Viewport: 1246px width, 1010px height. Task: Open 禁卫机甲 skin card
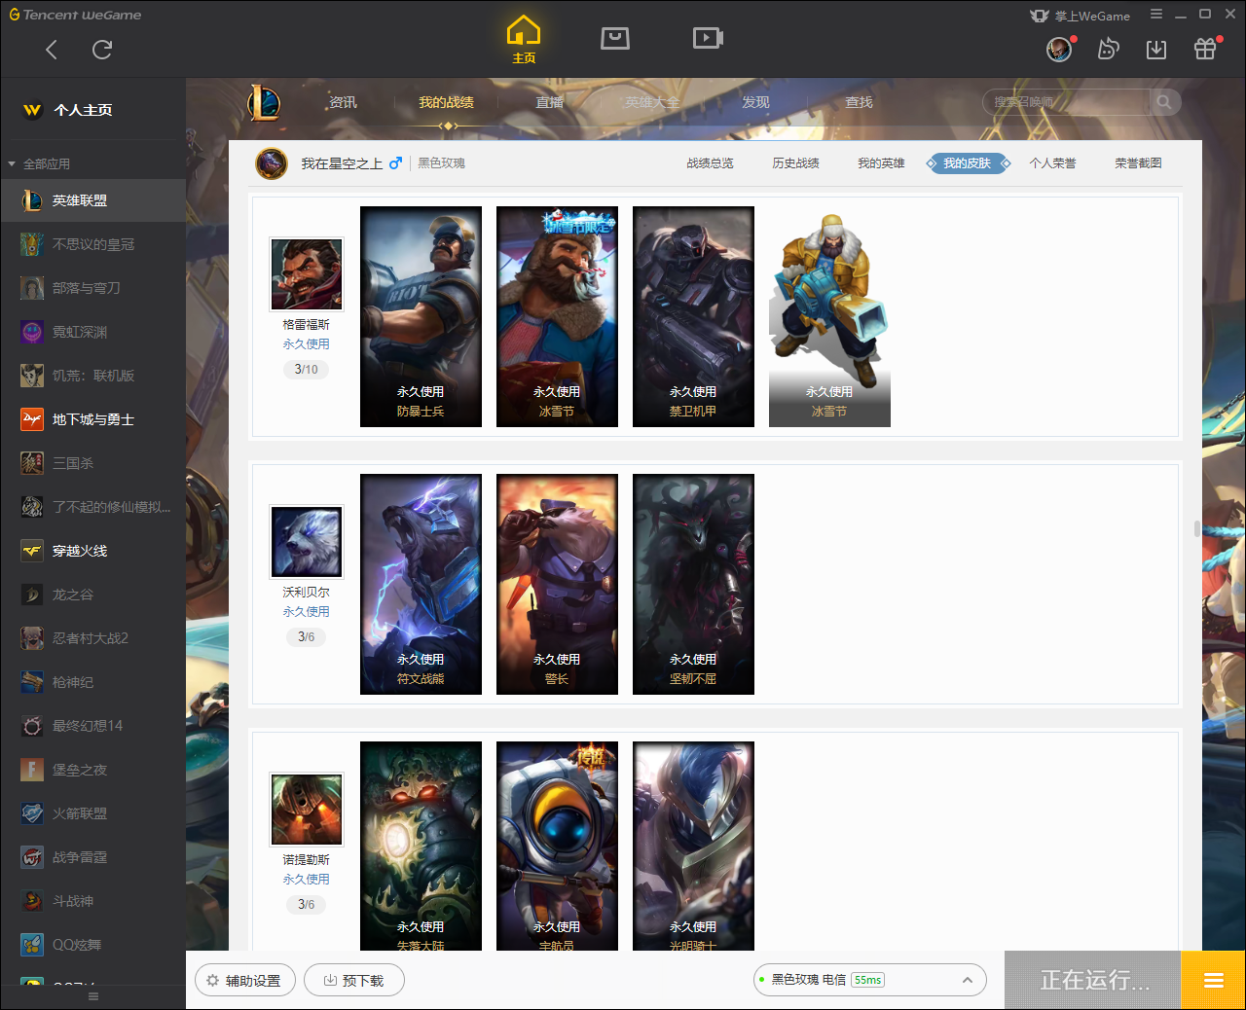click(693, 316)
